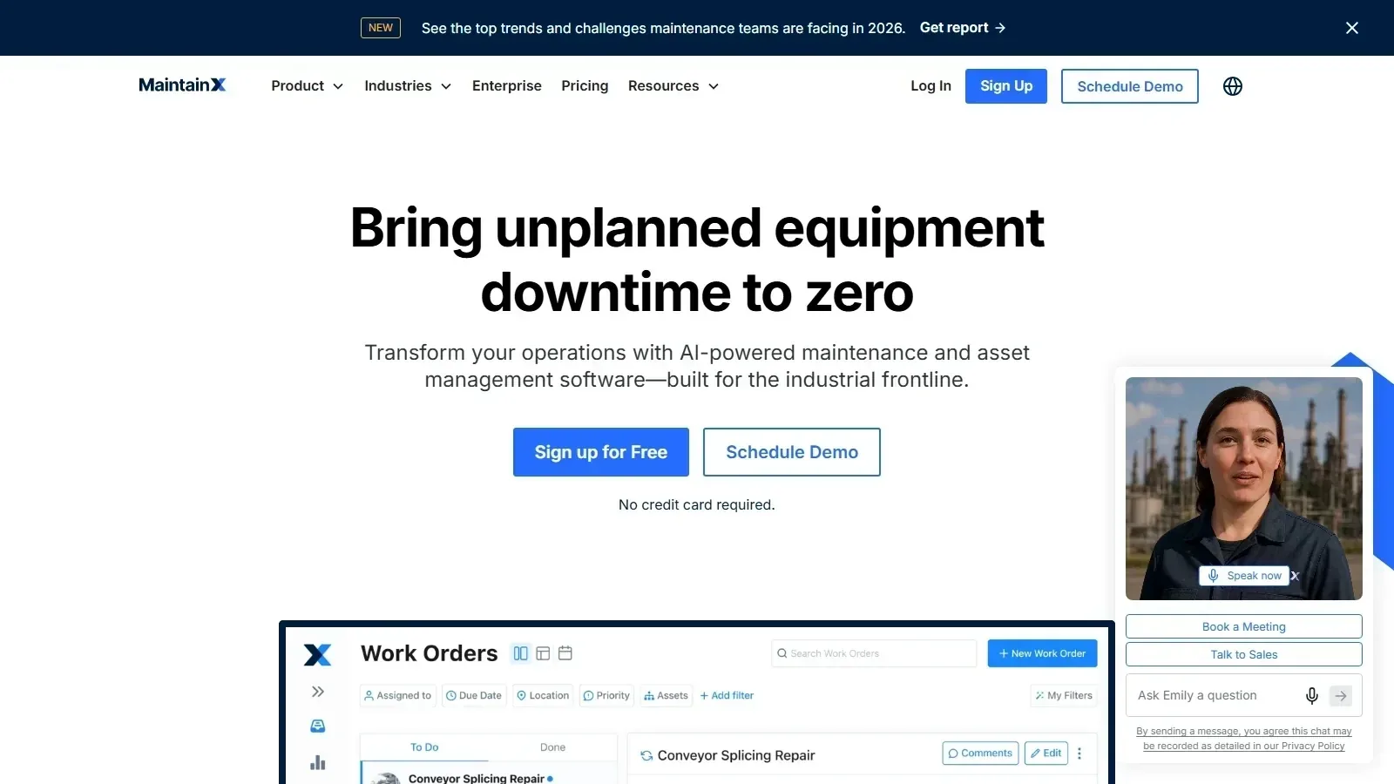Open My Filters menu
Screen dimensions: 1394x784
(x=1064, y=695)
